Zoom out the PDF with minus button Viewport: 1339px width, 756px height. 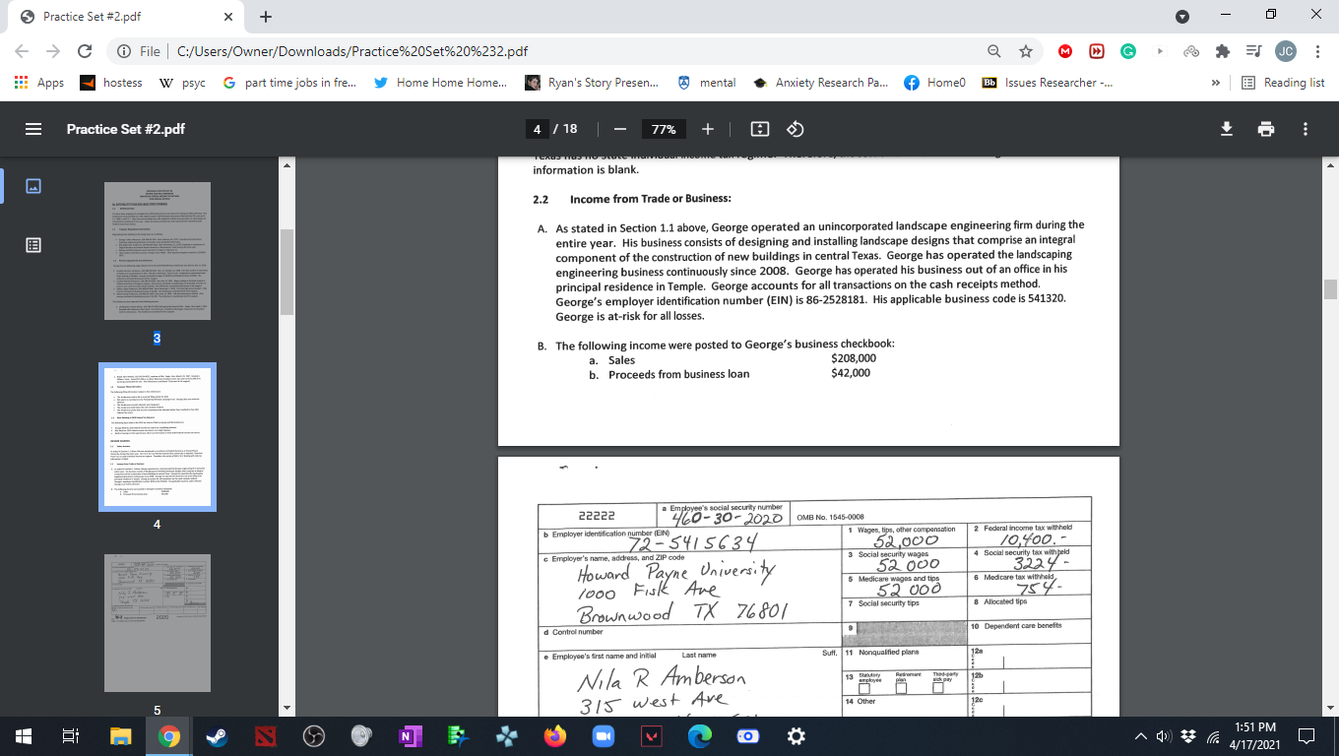tap(620, 129)
